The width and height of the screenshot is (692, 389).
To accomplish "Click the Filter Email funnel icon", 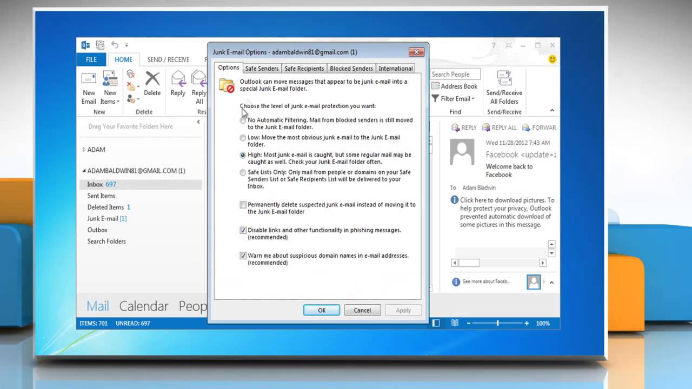I will tap(435, 98).
